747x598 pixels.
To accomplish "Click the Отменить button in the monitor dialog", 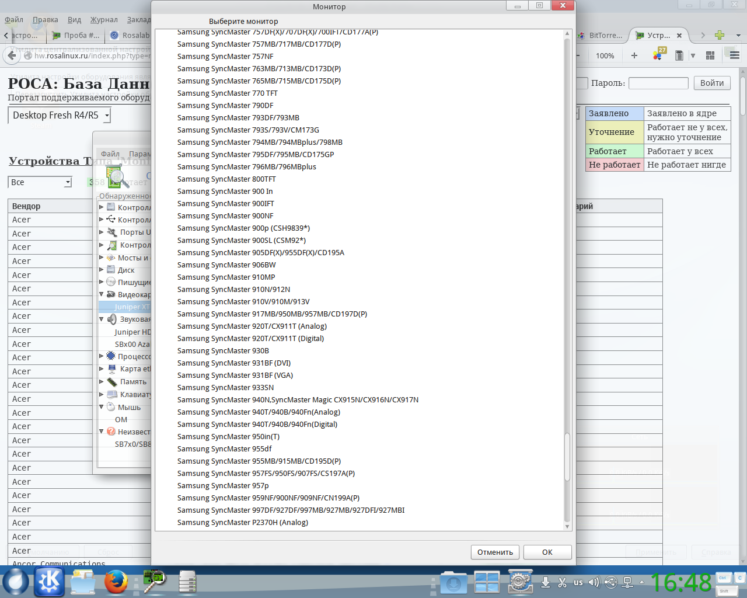I will coord(495,552).
